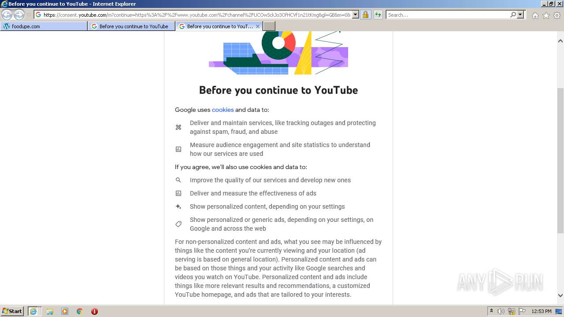The height and width of the screenshot is (317, 564).
Task: Open the media player taskbar icon
Action: click(65, 311)
